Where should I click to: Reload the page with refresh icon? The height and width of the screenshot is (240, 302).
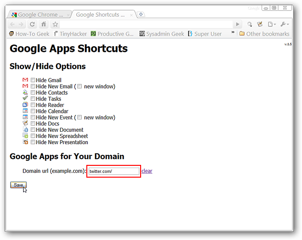pyautogui.click(x=32, y=24)
